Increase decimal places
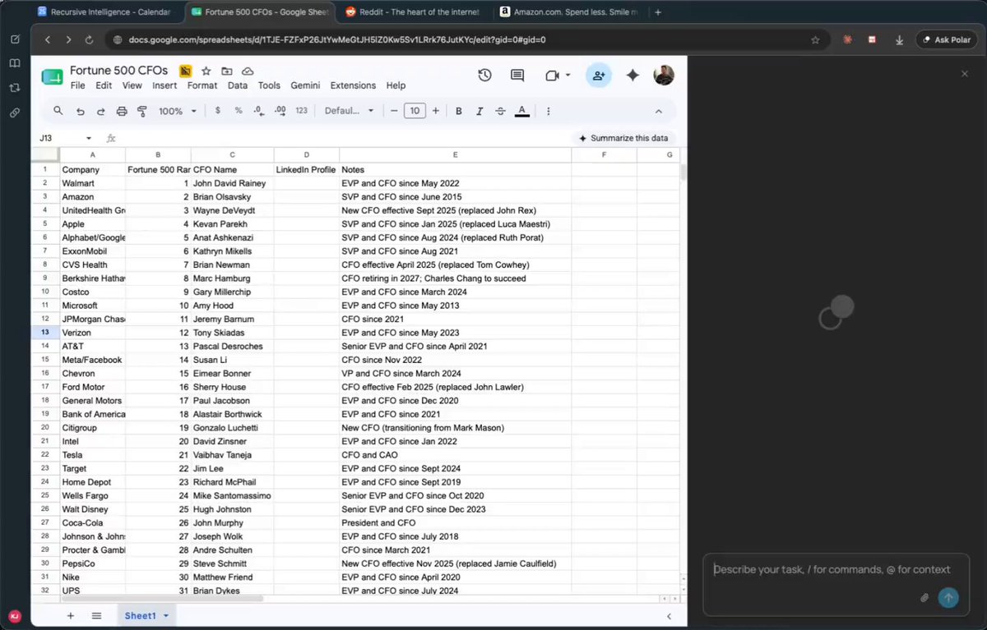The height and width of the screenshot is (630, 987). click(x=280, y=111)
